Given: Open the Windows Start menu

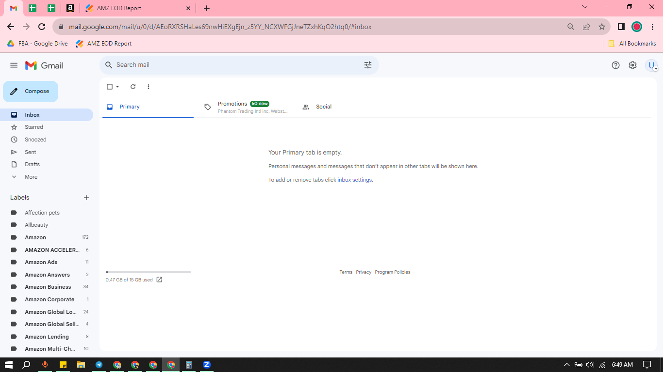Looking at the screenshot, I should [x=8, y=365].
